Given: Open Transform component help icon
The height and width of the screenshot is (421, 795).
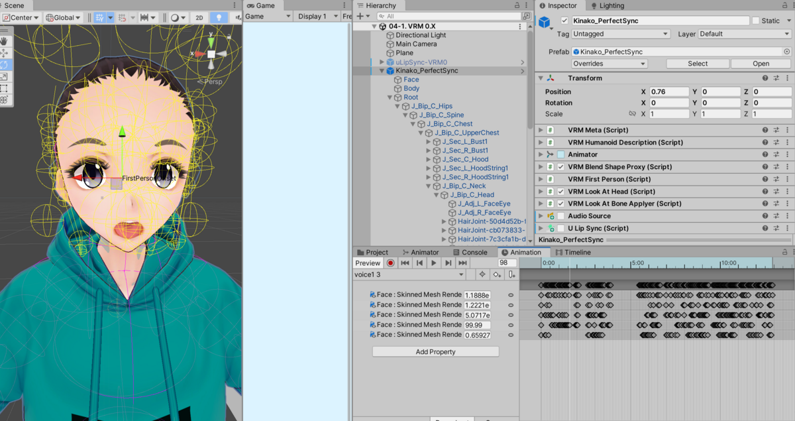Looking at the screenshot, I should [x=765, y=78].
